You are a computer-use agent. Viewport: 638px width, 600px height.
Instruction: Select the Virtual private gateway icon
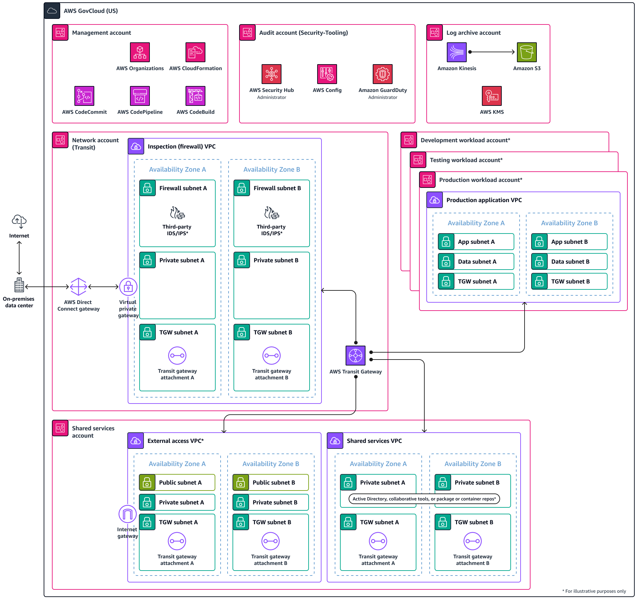pyautogui.click(x=128, y=287)
